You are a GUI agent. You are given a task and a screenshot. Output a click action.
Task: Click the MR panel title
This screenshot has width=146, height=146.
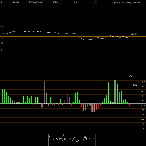(x=130, y=76)
